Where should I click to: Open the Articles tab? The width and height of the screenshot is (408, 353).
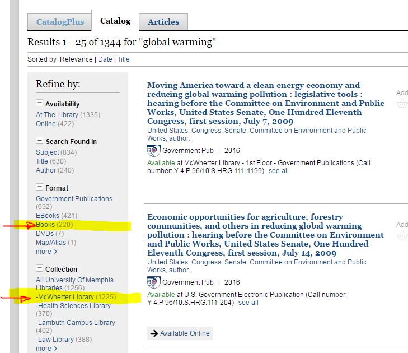[163, 22]
